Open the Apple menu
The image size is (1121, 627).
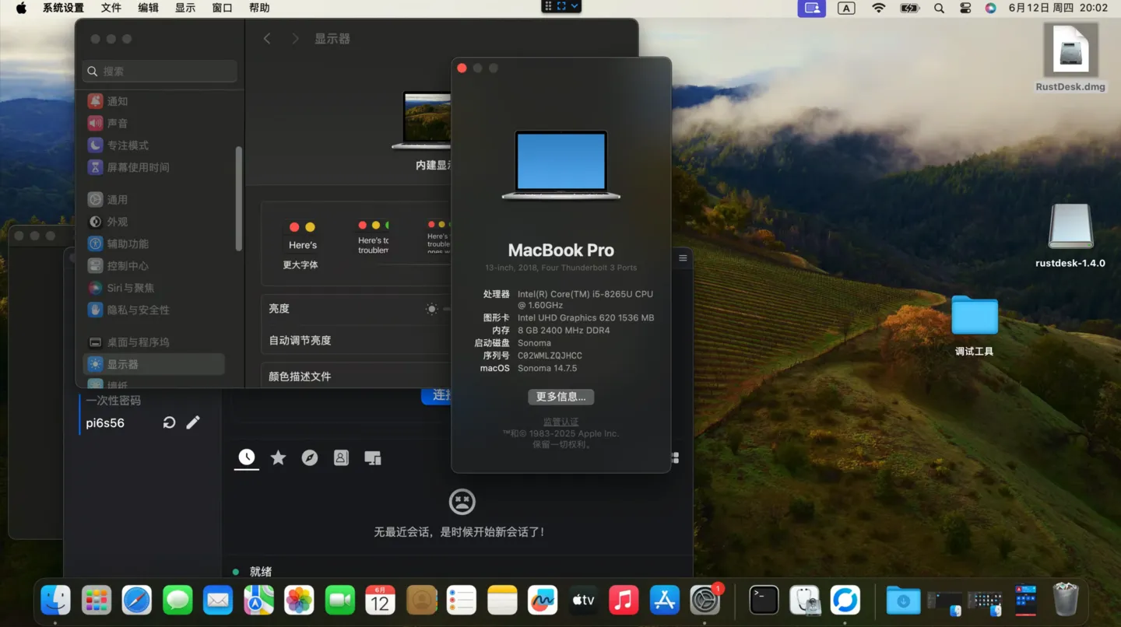(21, 8)
